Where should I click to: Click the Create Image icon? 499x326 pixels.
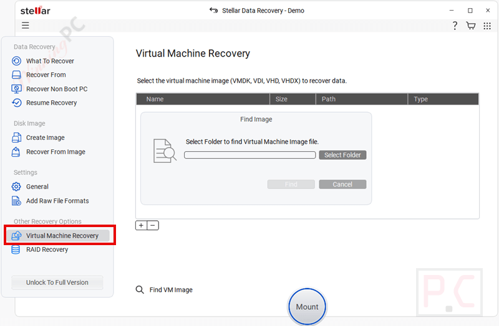click(17, 137)
